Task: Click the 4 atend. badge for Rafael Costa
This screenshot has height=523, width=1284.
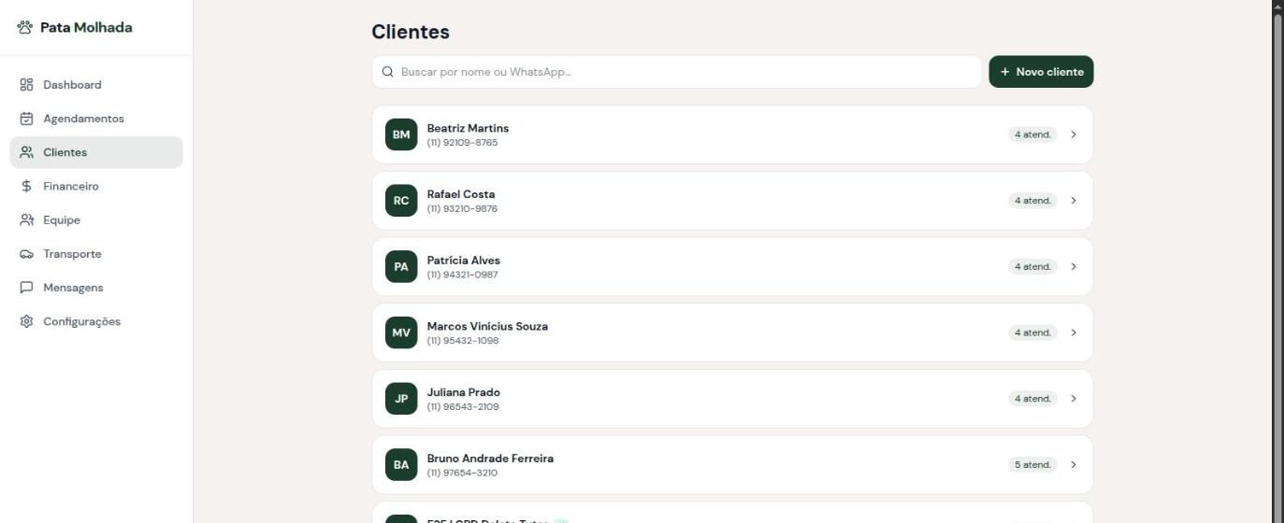Action: (x=1032, y=201)
